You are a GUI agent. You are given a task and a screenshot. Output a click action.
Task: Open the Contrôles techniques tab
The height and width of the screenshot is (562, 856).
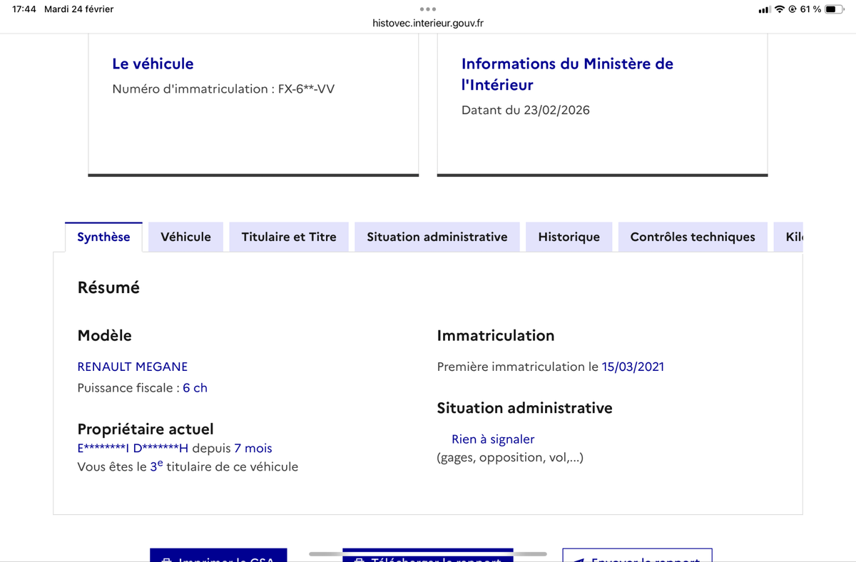(x=693, y=237)
